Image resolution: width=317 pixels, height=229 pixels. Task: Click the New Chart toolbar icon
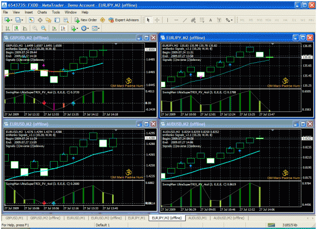[x=7, y=20]
